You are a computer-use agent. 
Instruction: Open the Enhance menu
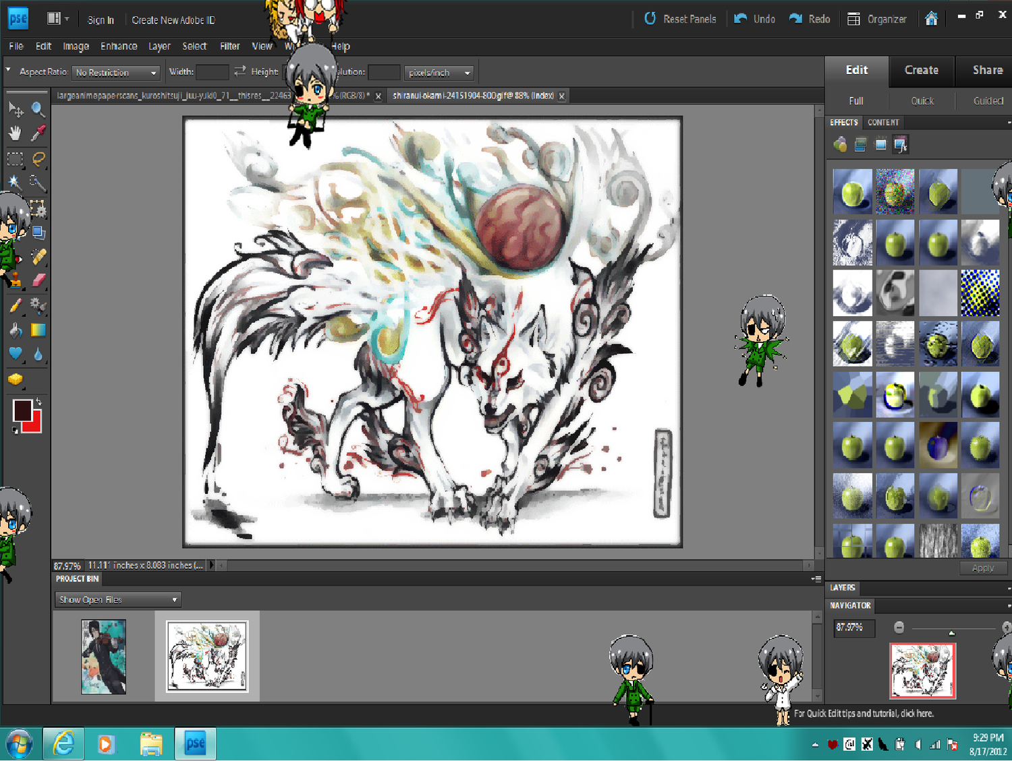119,47
